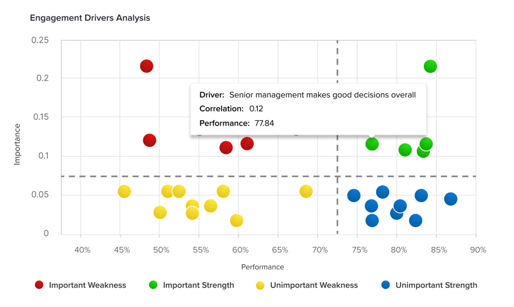This screenshot has height=307, width=514.
Task: Hide the Important Weakness series via its label
Action: pyautogui.click(x=87, y=285)
